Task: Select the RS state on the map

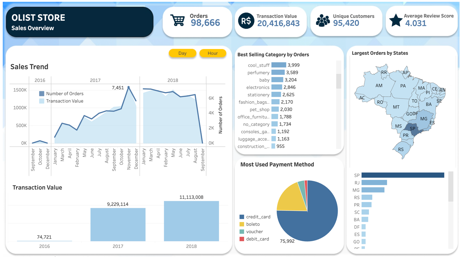Action: (401, 149)
